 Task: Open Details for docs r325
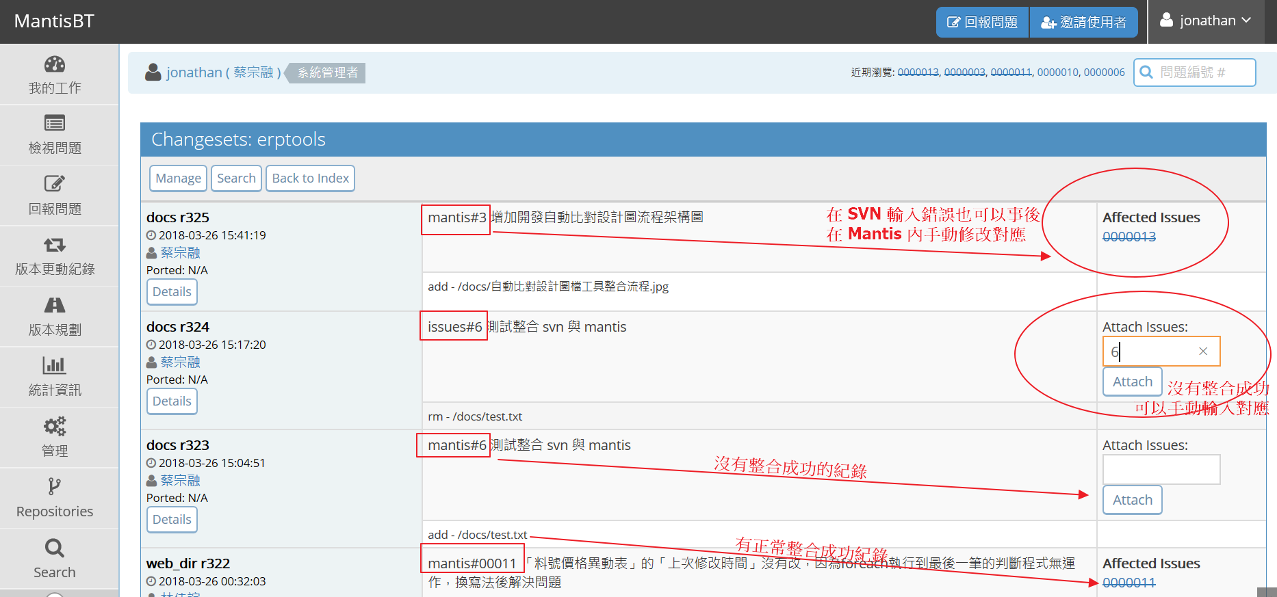point(172,292)
